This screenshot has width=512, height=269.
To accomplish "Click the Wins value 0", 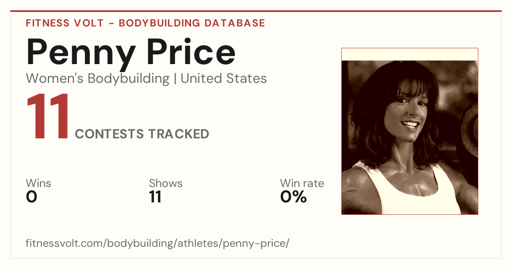I will click(x=32, y=197).
